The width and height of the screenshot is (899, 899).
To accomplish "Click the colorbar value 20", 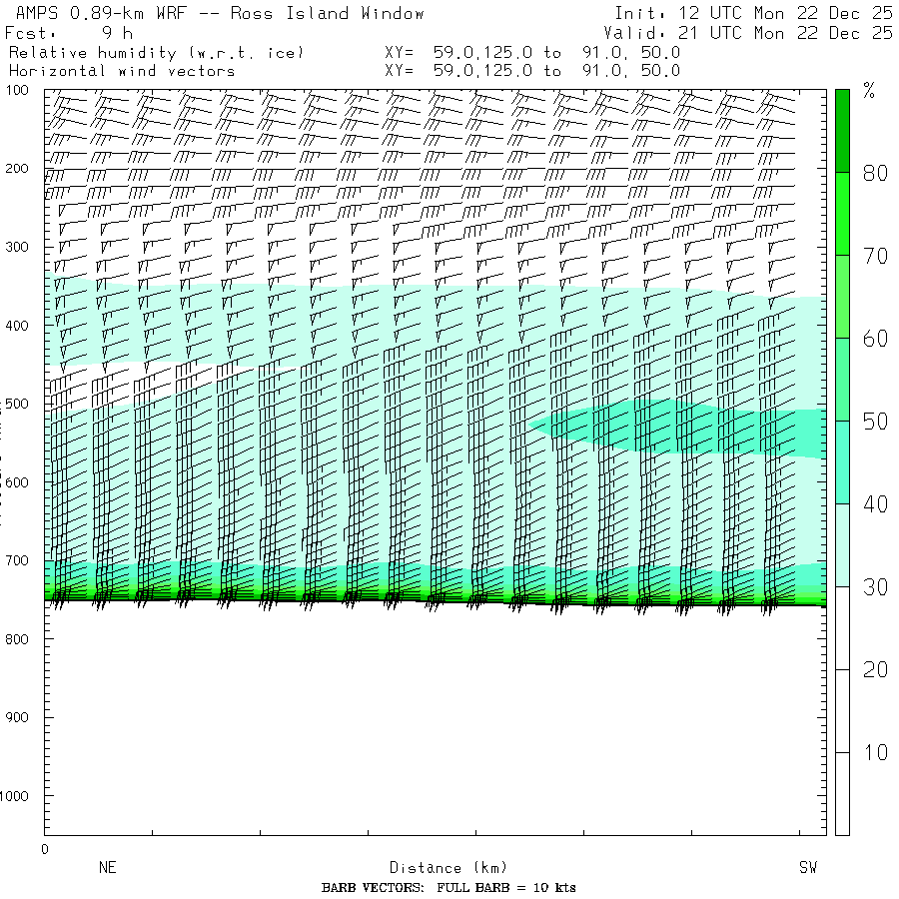I will (875, 669).
